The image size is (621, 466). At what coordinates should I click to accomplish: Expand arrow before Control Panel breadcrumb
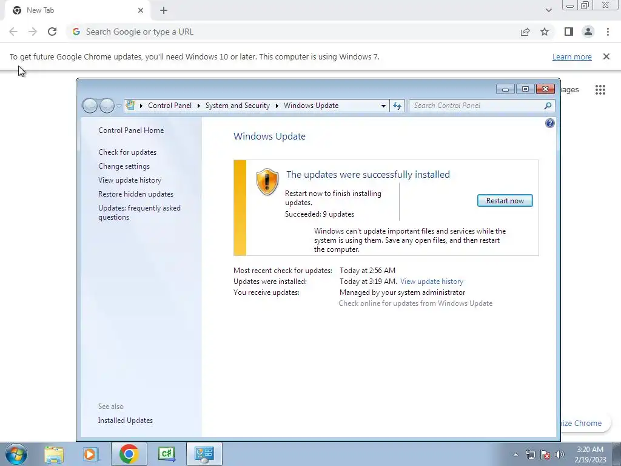(x=141, y=106)
